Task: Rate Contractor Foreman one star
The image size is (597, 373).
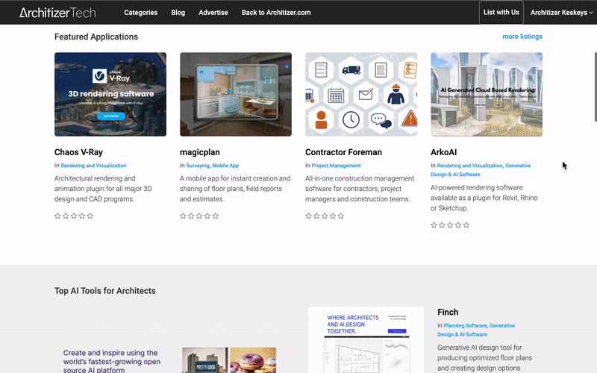Action: pyautogui.click(x=308, y=216)
